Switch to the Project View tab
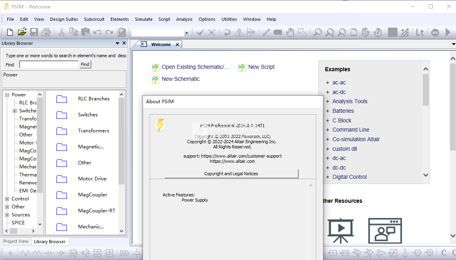Viewport: 456px width, 260px height. pos(16,242)
